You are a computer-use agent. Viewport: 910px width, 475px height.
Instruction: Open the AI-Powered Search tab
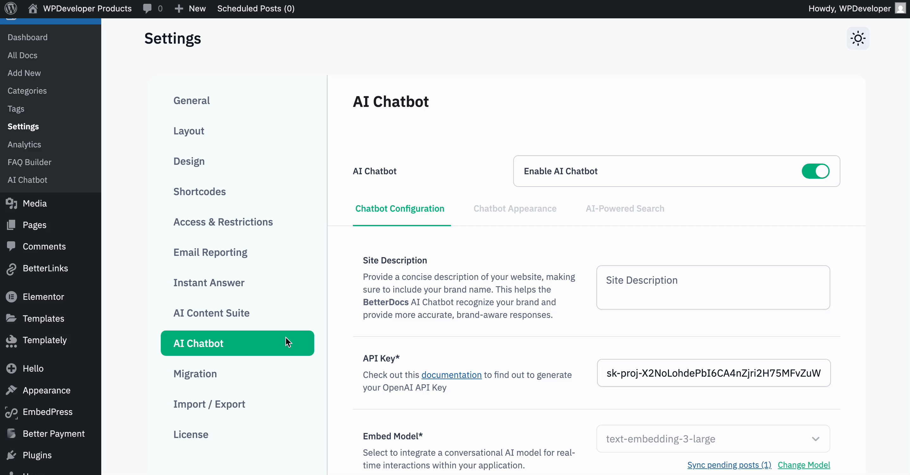(x=625, y=209)
